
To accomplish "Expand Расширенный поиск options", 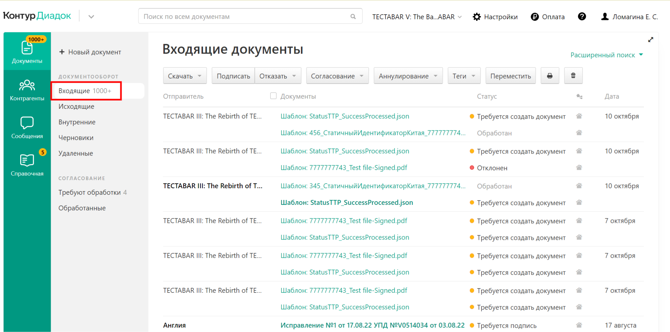I will pos(606,55).
